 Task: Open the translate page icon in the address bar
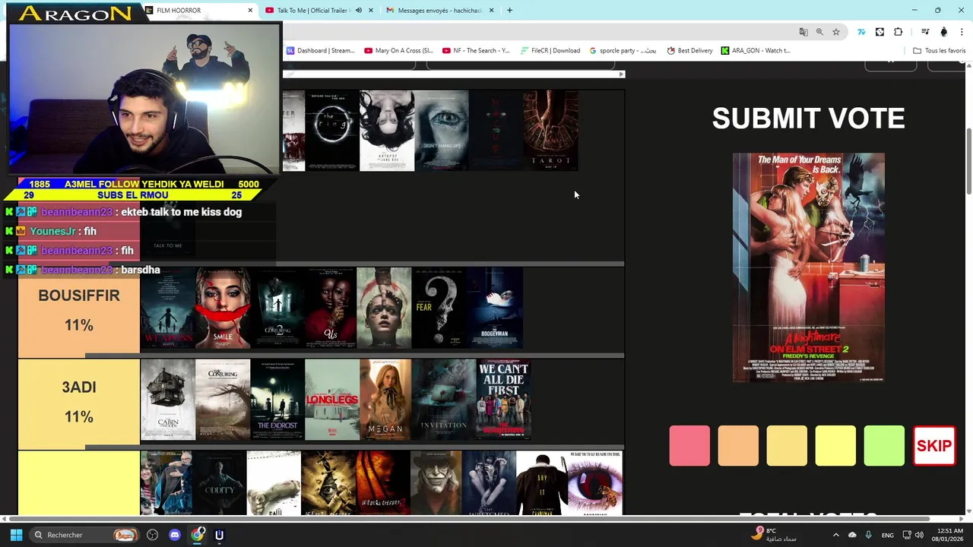(803, 32)
